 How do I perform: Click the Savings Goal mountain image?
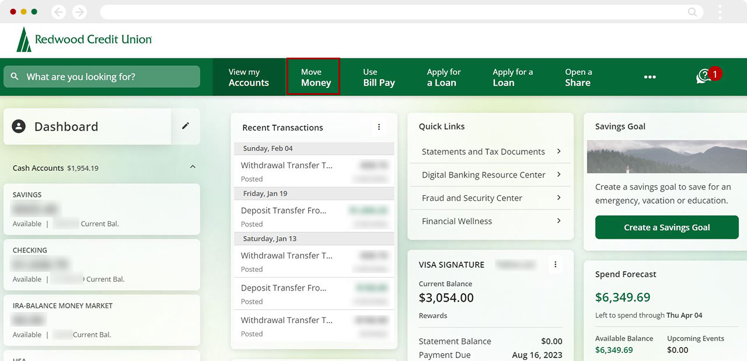point(667,156)
